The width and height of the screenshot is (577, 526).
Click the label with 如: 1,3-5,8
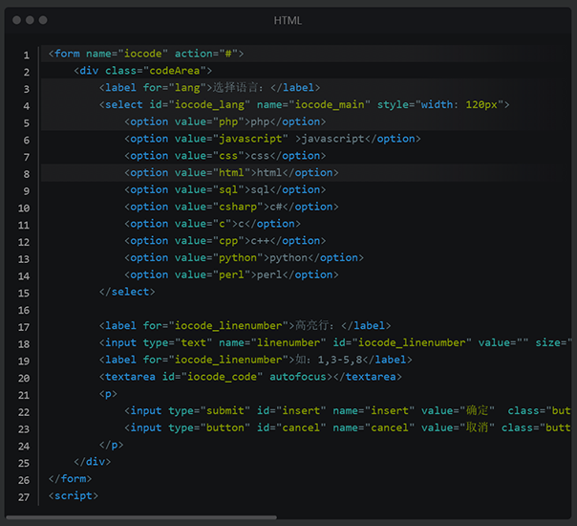click(x=256, y=360)
